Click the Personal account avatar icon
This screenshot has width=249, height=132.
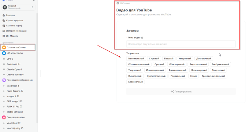point(5,7)
